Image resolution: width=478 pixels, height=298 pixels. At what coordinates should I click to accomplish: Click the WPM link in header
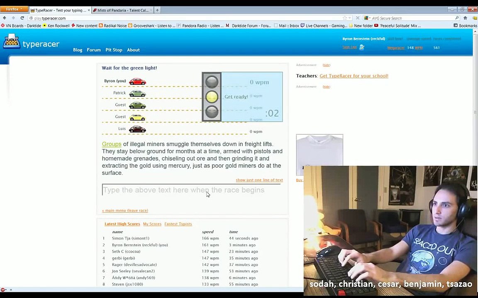[419, 48]
